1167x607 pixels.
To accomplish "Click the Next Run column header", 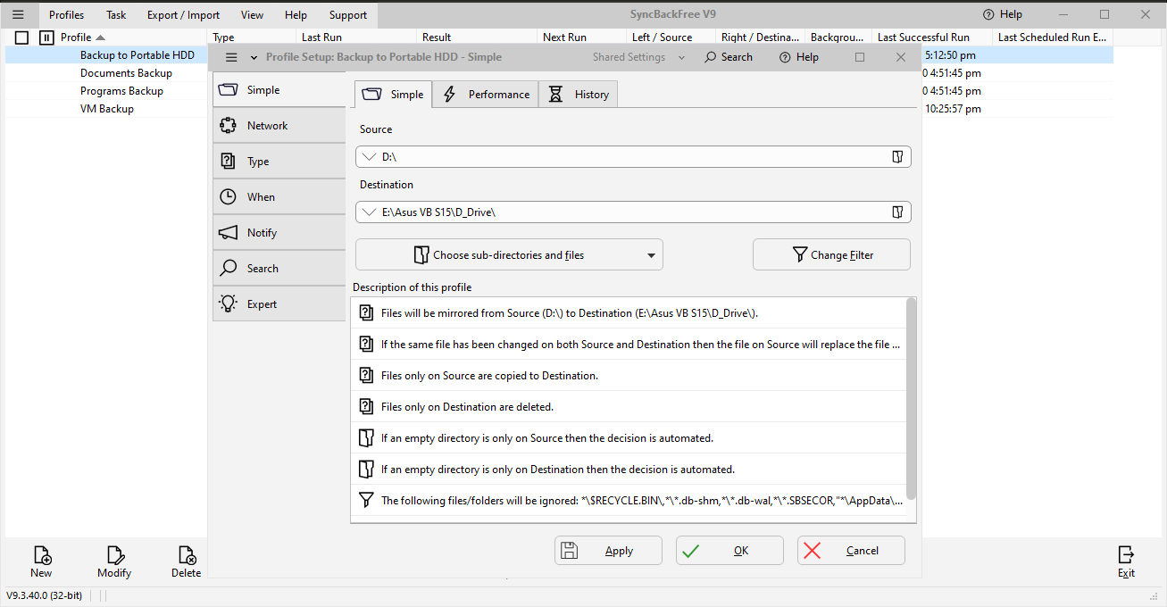I will [x=581, y=37].
